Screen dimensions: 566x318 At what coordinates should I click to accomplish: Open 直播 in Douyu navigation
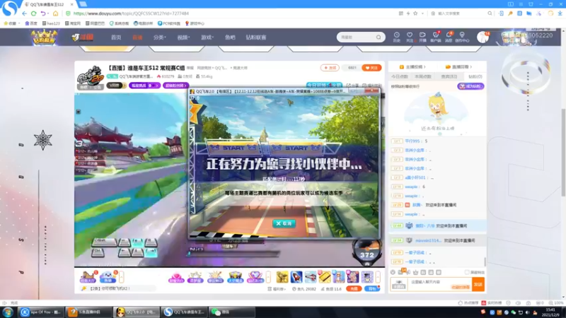point(137,37)
